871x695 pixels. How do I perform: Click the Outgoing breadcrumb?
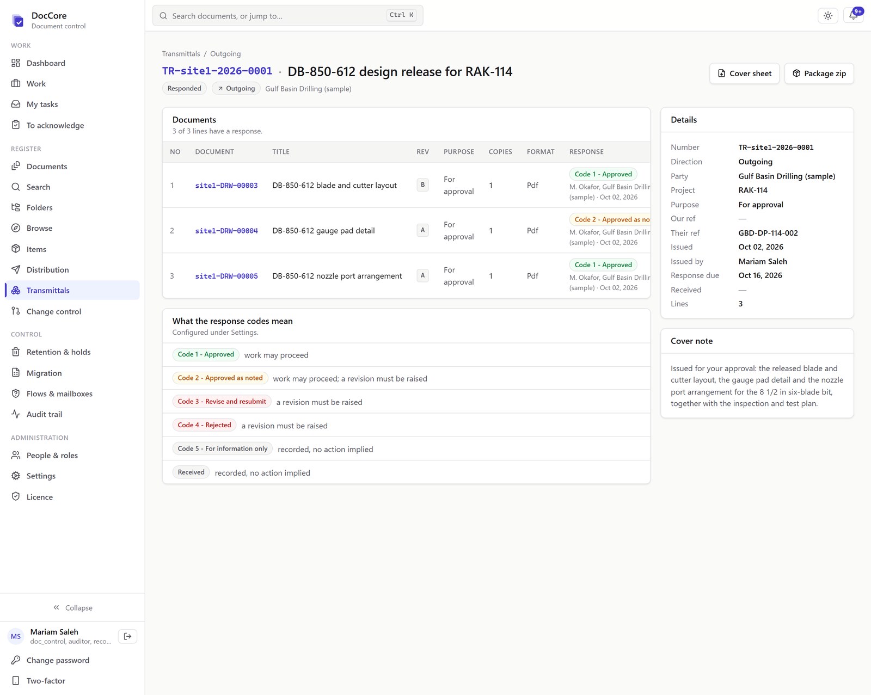(225, 54)
